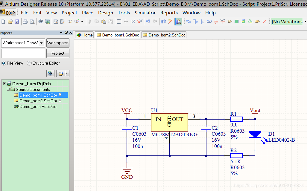Open the No Variations dropdown
The height and width of the screenshot is (191, 307).
coord(305,22)
